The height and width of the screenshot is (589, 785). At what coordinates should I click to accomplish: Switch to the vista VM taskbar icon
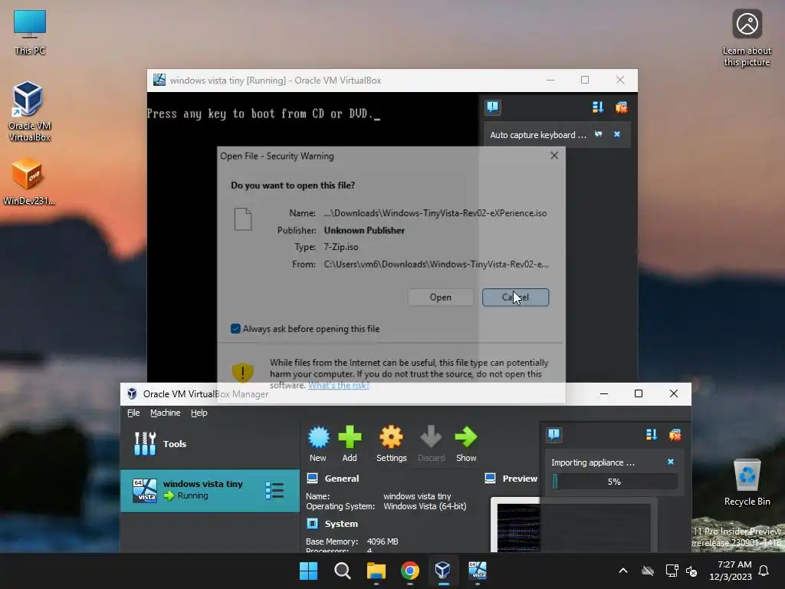(477, 571)
